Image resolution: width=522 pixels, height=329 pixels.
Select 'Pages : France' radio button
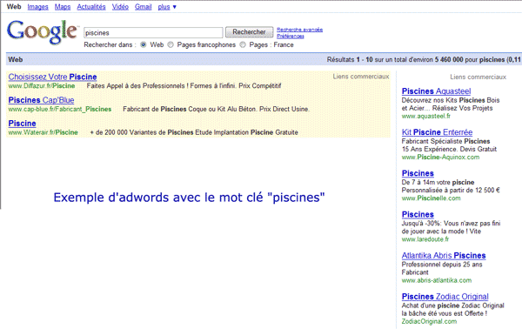pyautogui.click(x=243, y=44)
